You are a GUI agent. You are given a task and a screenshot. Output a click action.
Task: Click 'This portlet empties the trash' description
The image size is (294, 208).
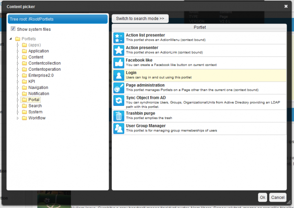pos(149,118)
